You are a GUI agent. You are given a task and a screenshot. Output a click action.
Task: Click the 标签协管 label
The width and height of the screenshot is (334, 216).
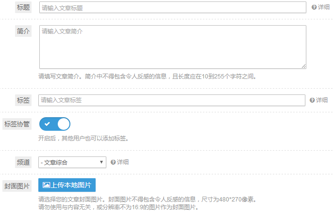pyautogui.click(x=17, y=124)
